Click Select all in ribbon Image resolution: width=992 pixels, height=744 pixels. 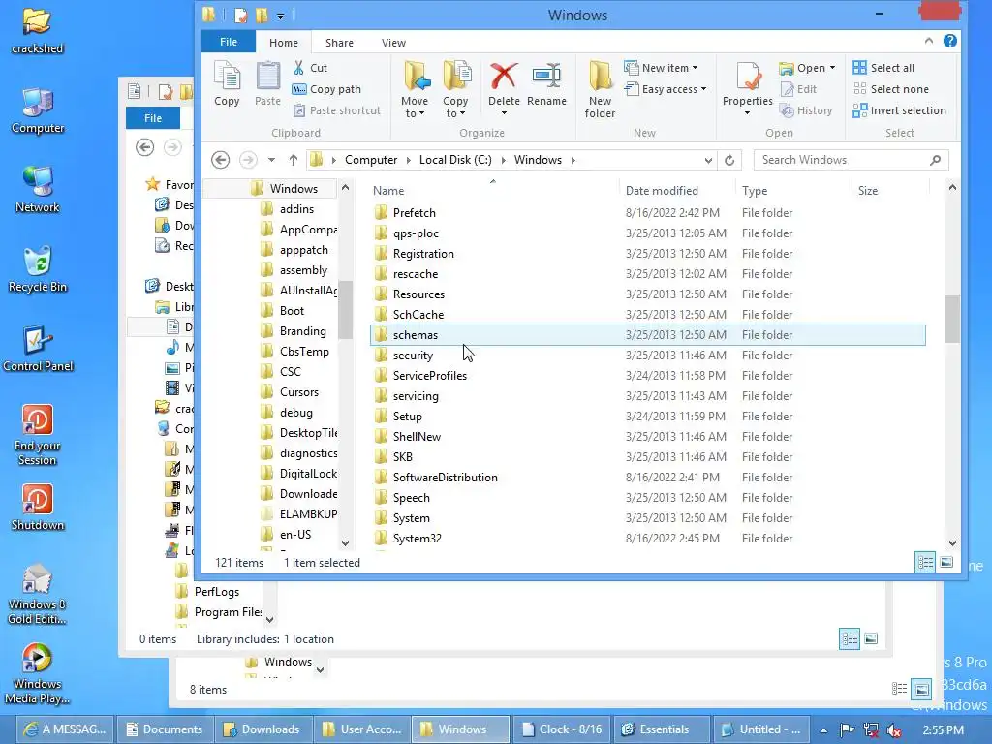(883, 68)
